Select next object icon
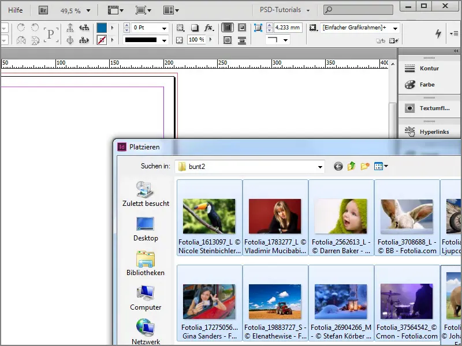The image size is (462, 346). click(x=84, y=40)
